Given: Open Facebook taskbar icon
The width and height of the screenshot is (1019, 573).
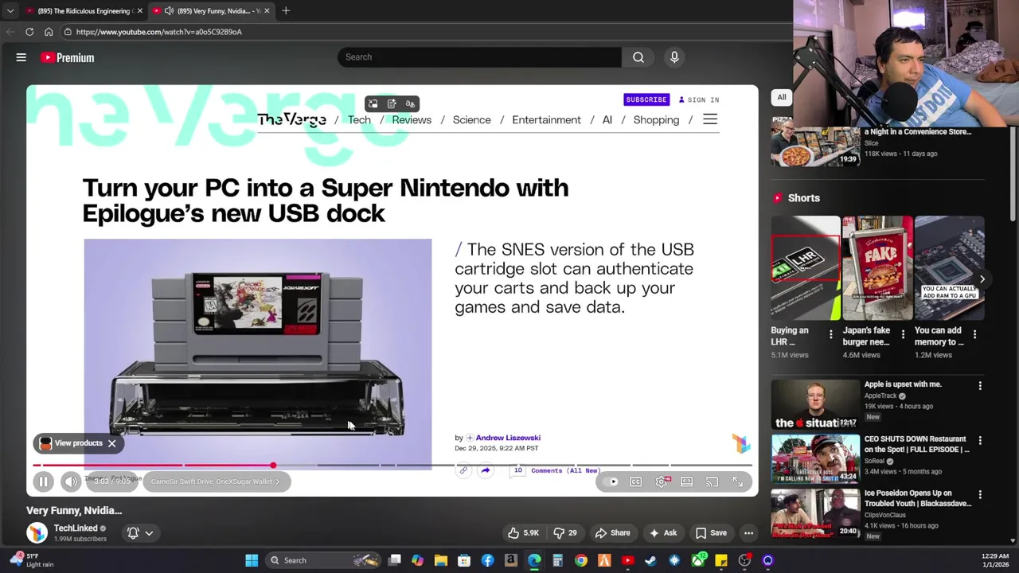Looking at the screenshot, I should 487,560.
